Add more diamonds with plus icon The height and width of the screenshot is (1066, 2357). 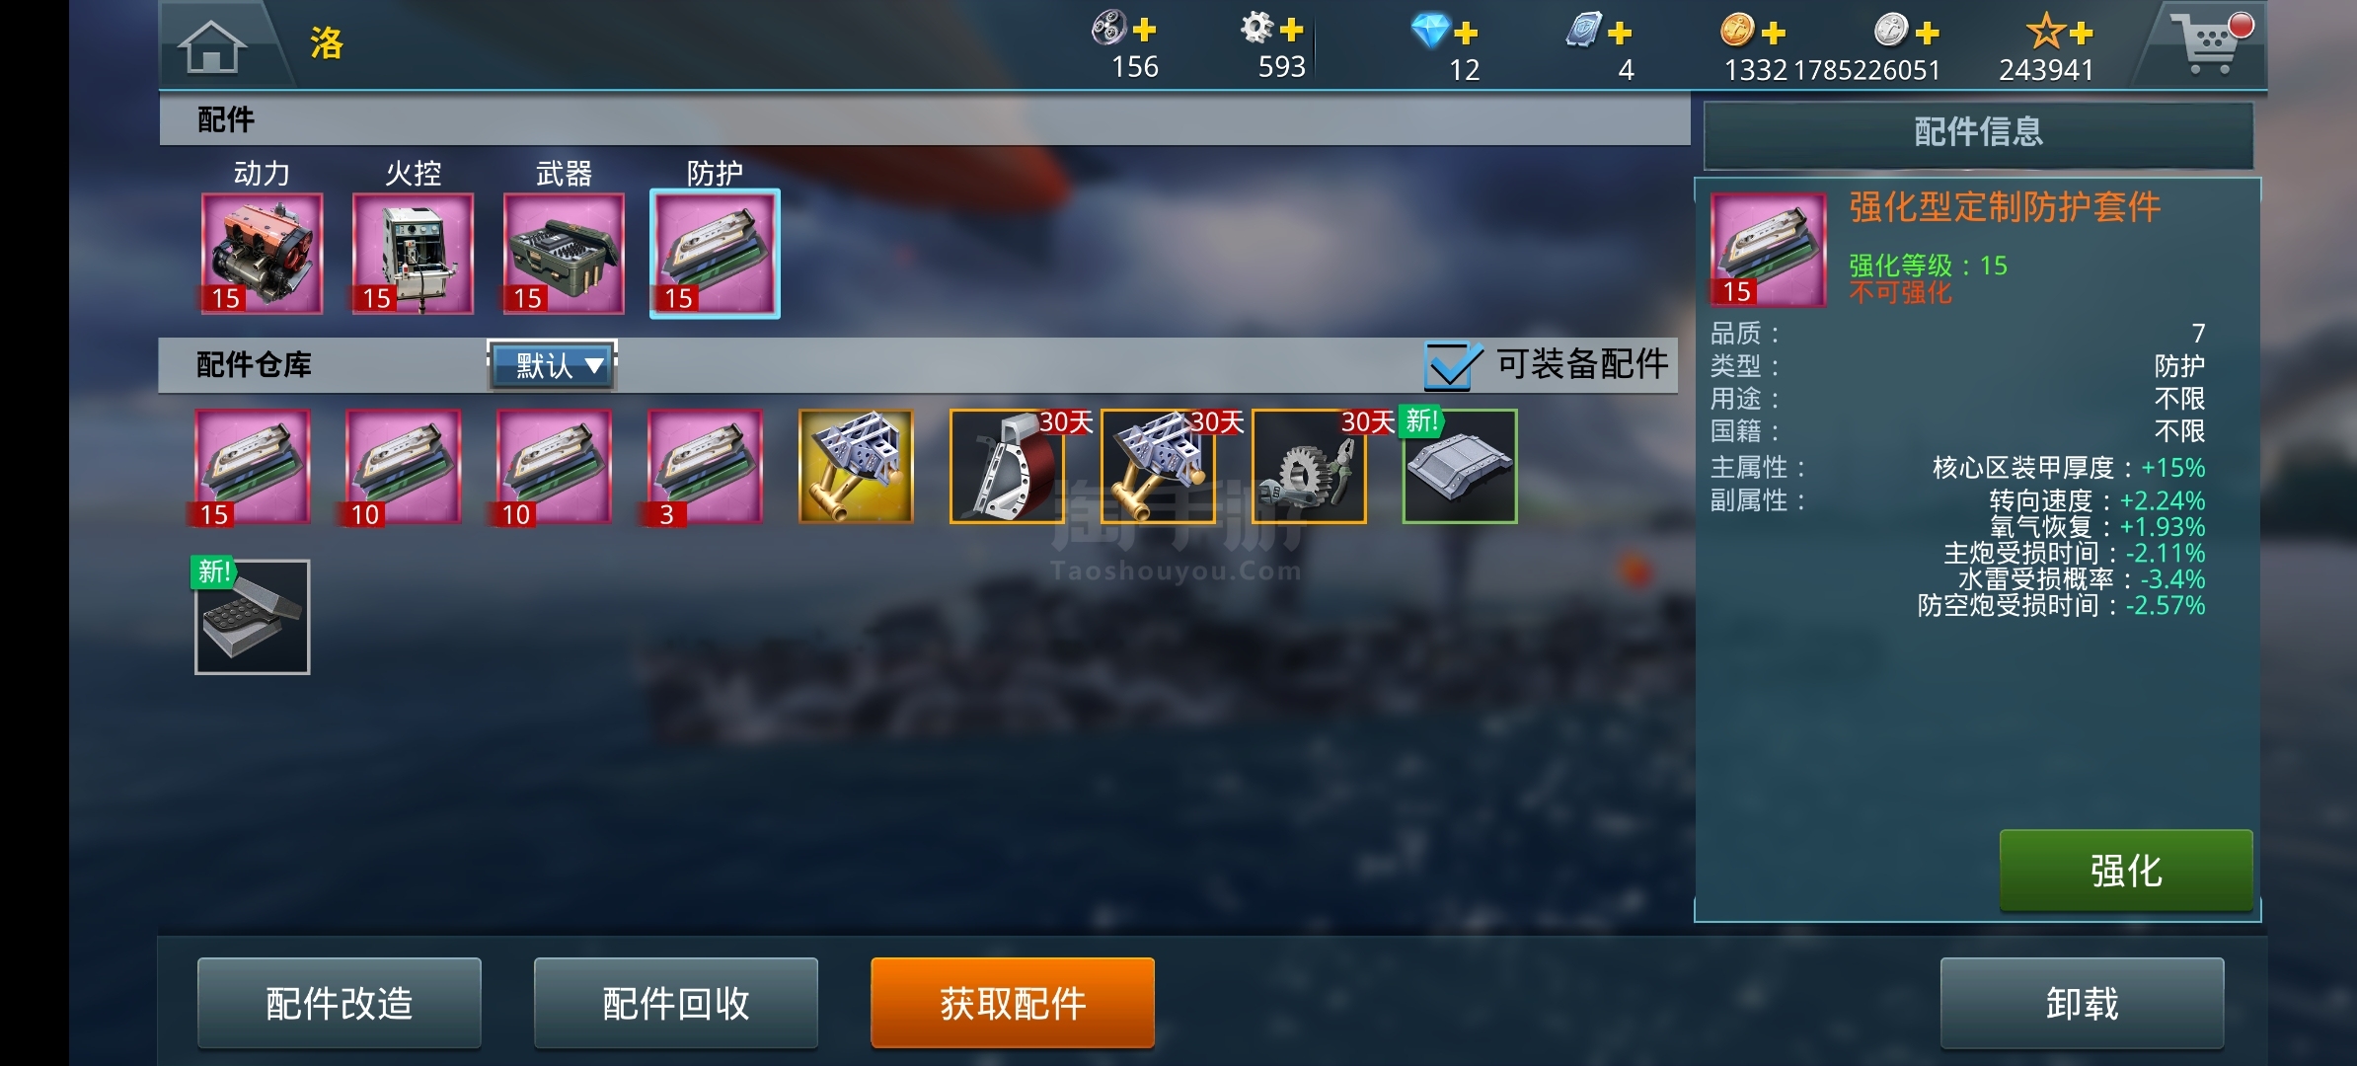pyautogui.click(x=1466, y=33)
